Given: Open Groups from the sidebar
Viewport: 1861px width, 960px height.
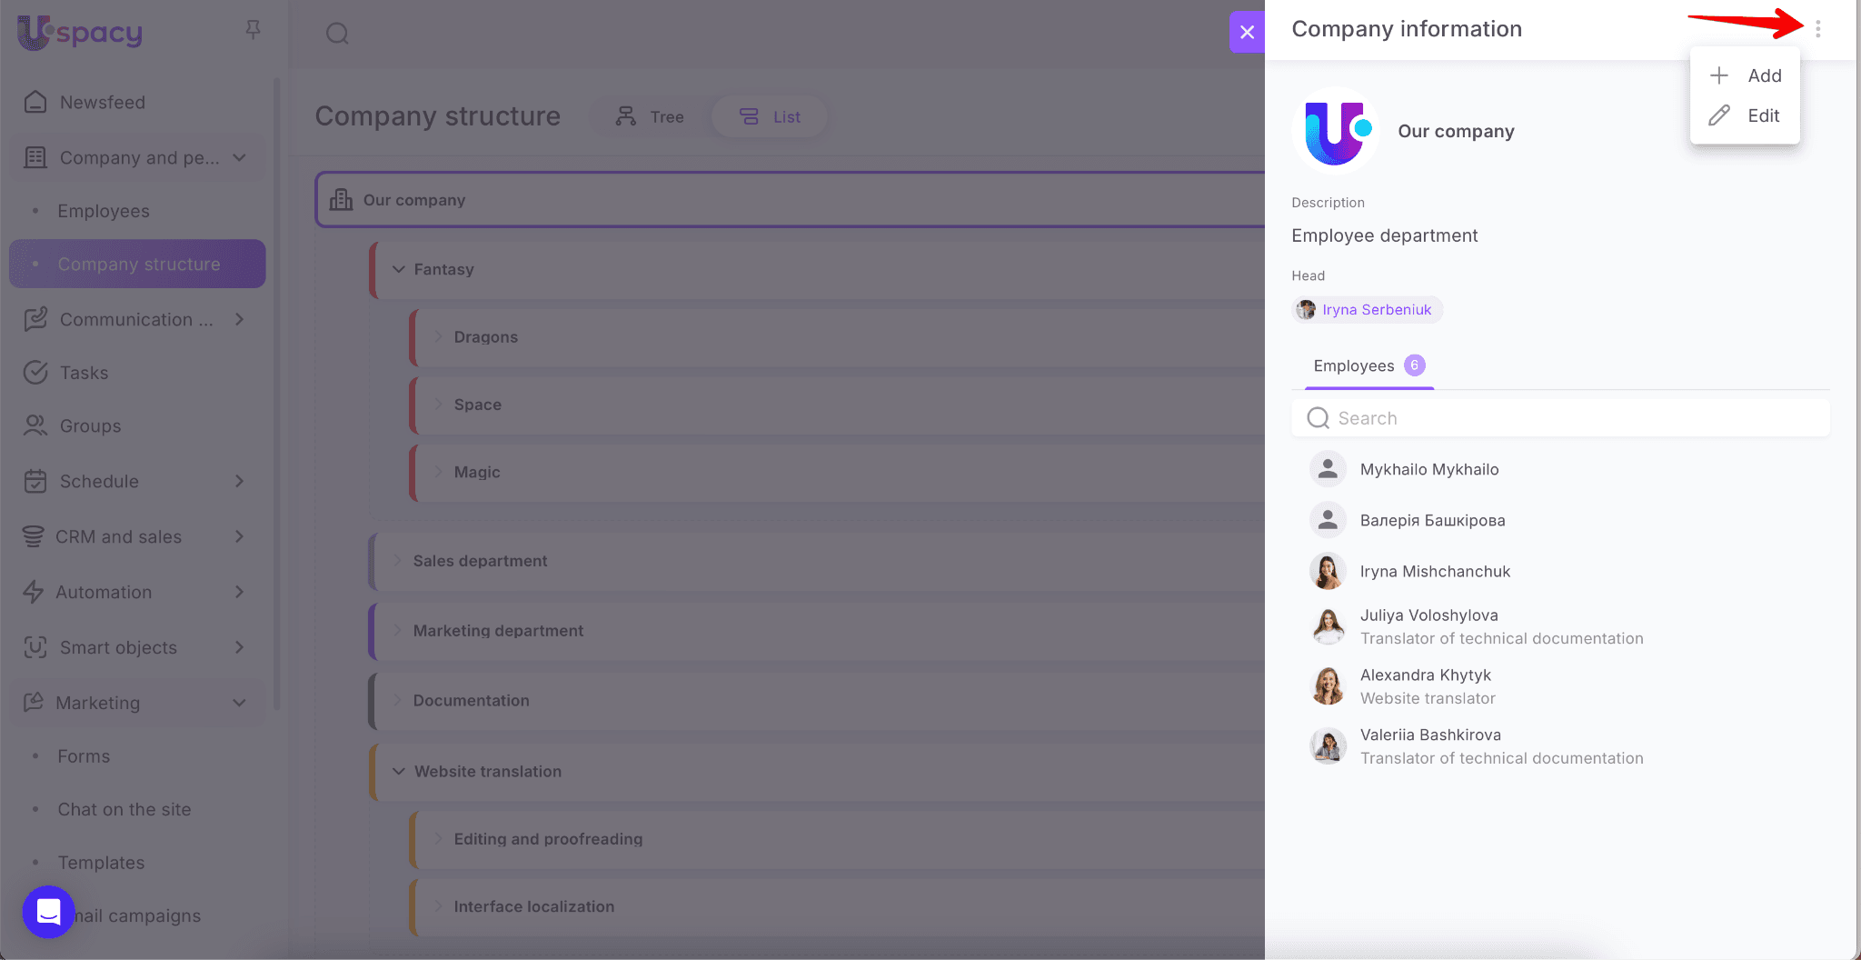Looking at the screenshot, I should coord(90,425).
